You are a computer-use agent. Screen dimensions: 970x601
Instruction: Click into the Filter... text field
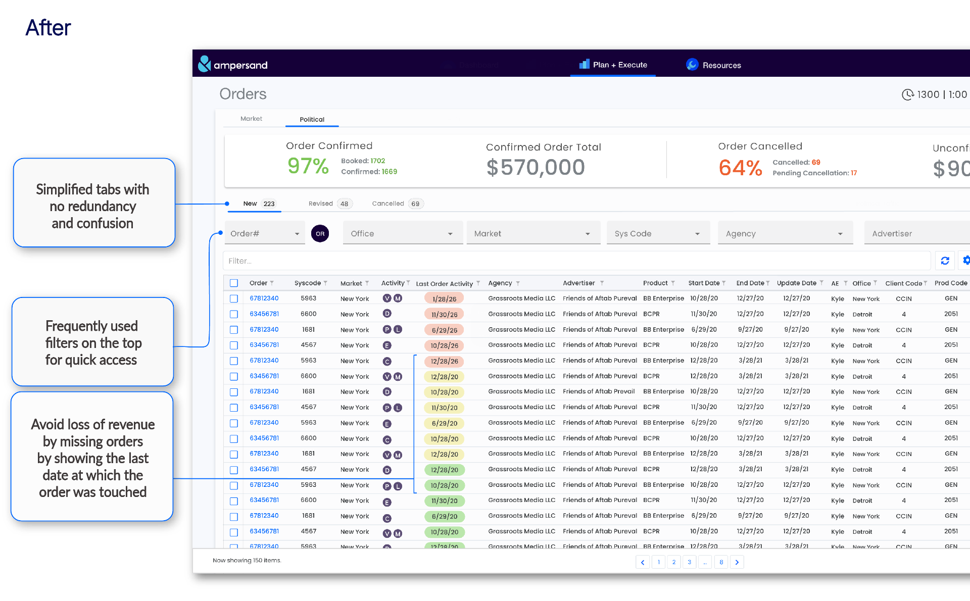pos(577,261)
